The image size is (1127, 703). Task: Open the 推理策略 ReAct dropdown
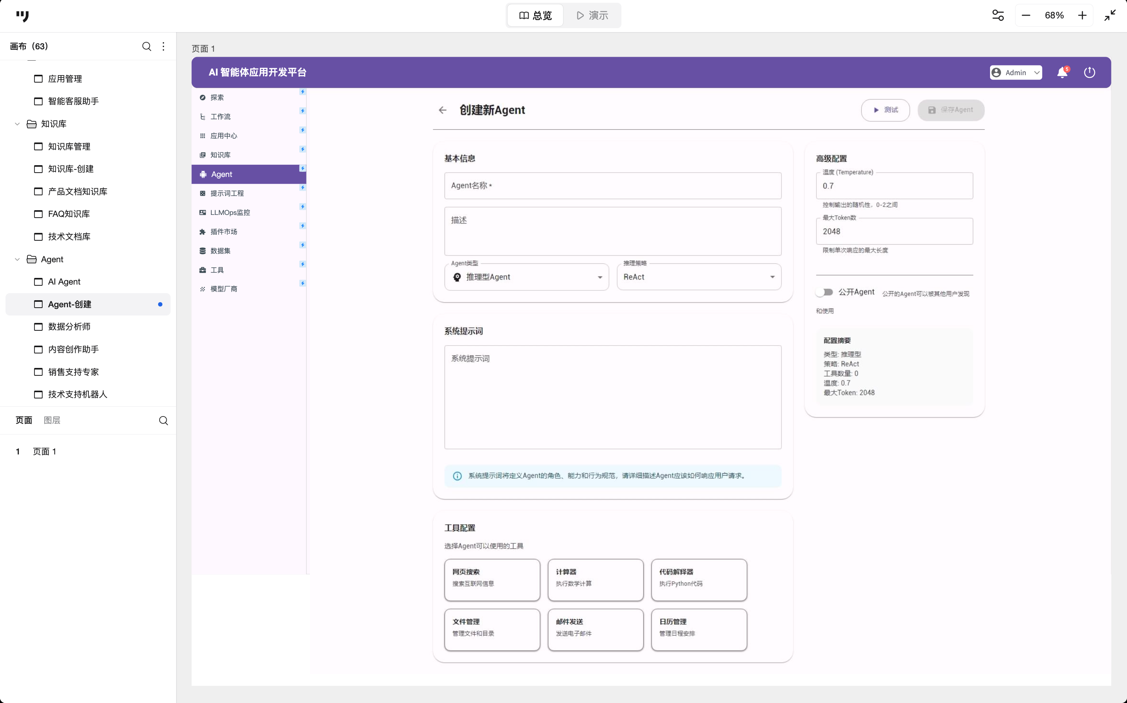(x=699, y=277)
